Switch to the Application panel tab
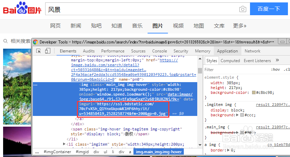290x157 pixels. 227,51
